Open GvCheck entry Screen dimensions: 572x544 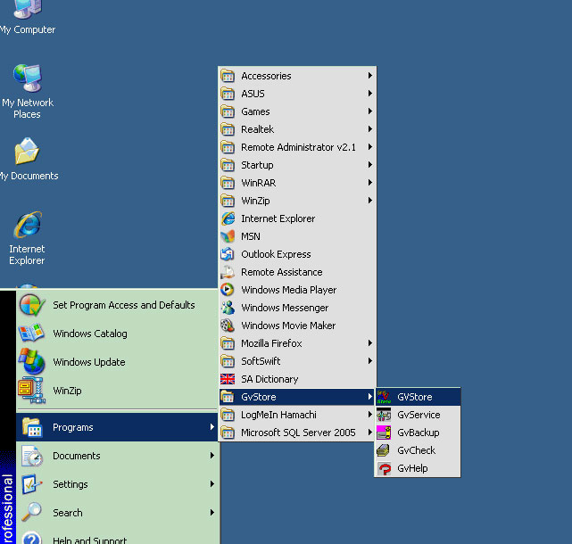pyautogui.click(x=418, y=450)
